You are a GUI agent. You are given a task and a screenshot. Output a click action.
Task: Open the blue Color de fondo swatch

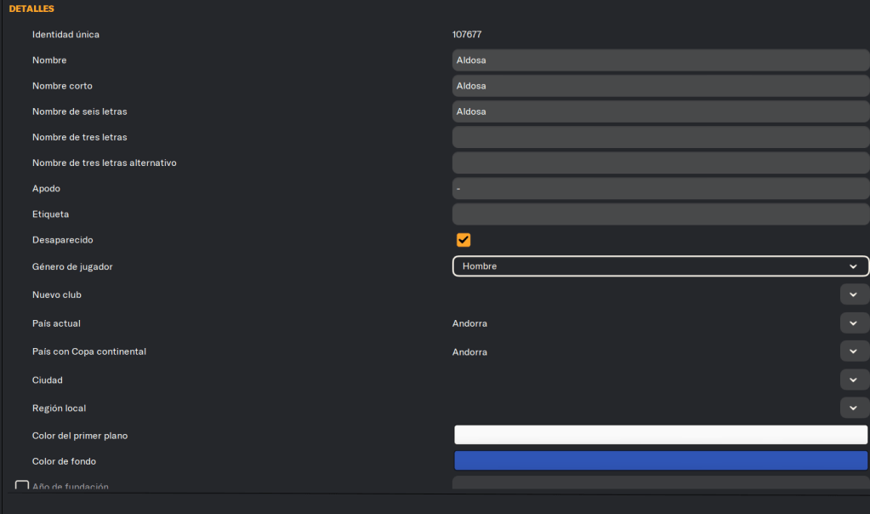pos(660,461)
